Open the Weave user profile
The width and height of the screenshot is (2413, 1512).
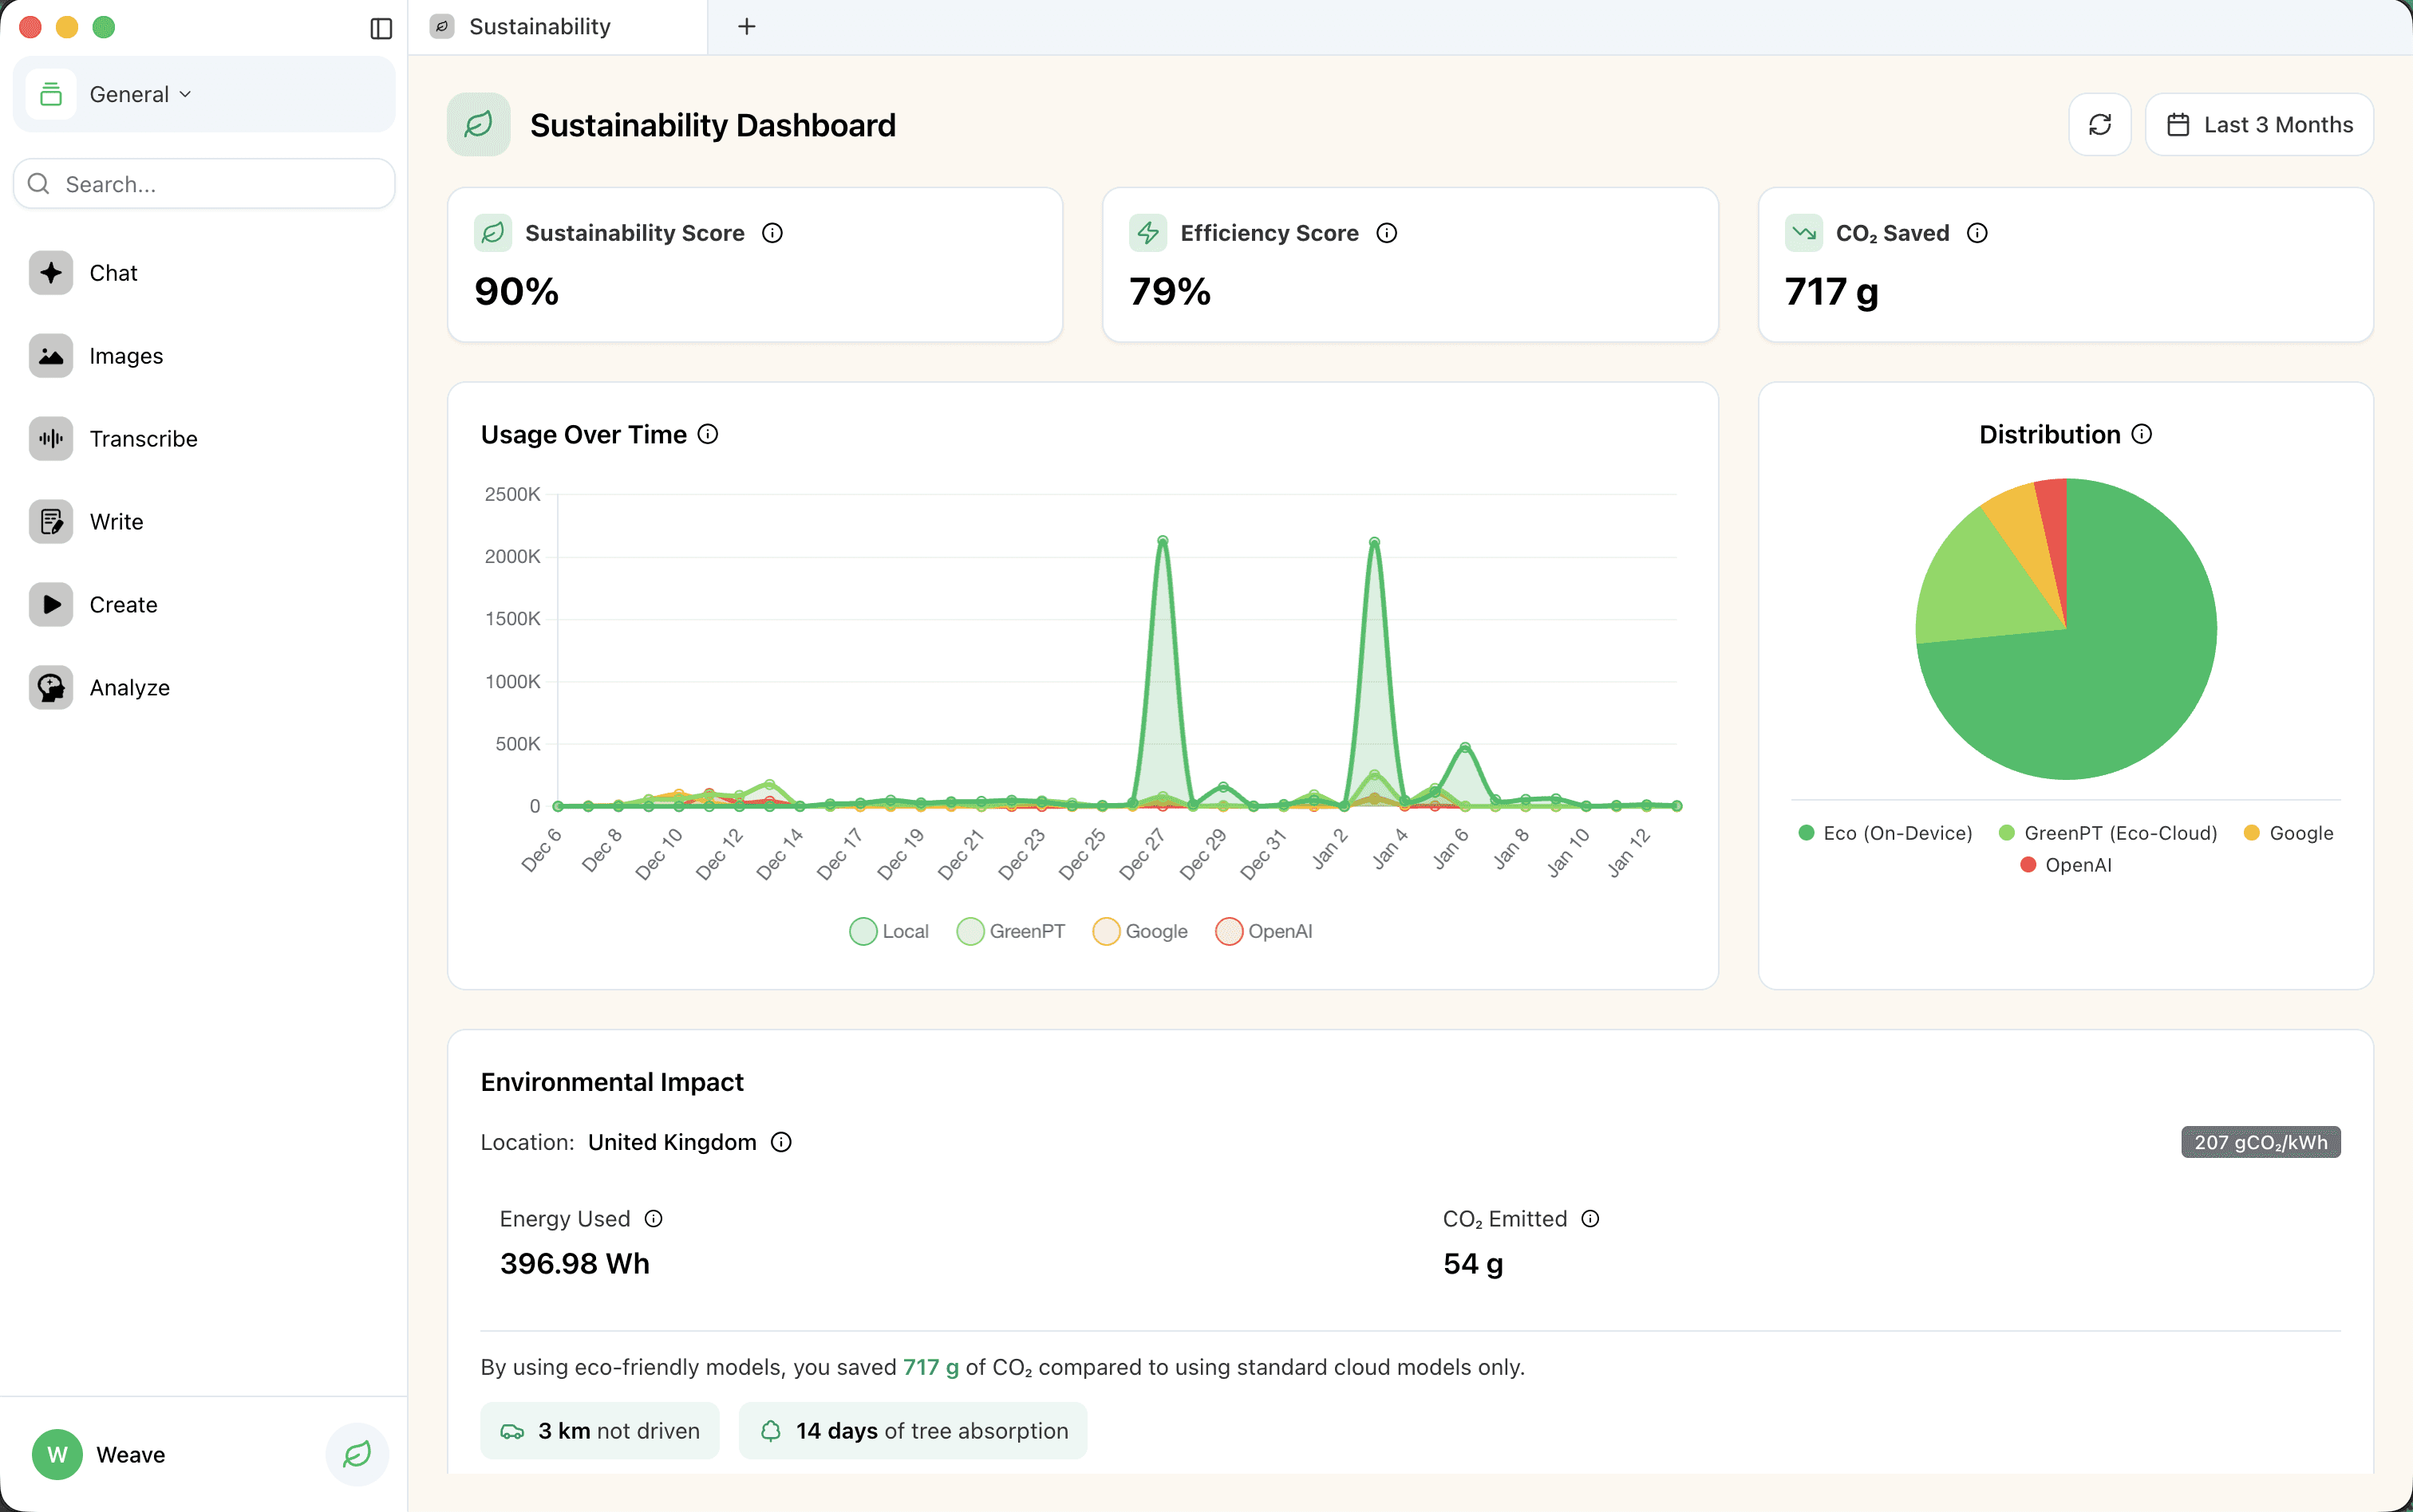[x=100, y=1454]
